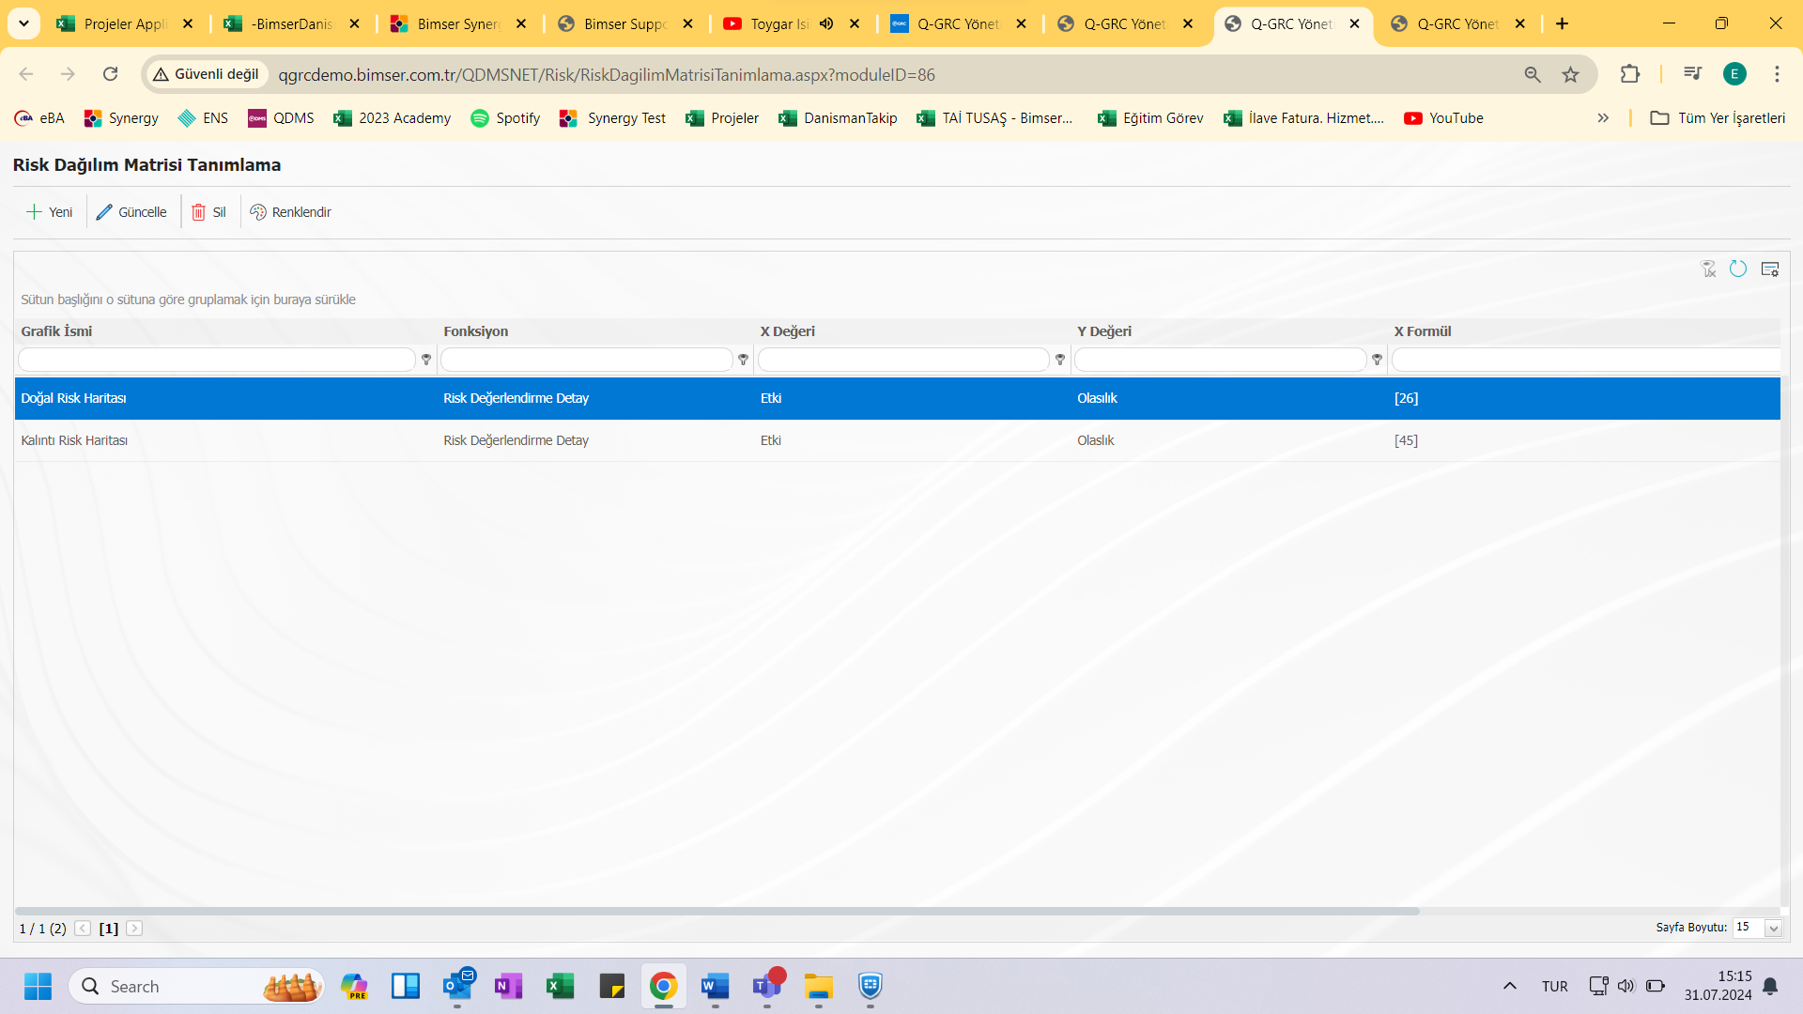This screenshot has height=1014, width=1803.
Task: Expand the X Değeri column filter
Action: coord(1060,361)
